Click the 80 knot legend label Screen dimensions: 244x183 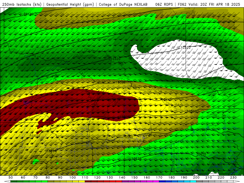click(48, 178)
